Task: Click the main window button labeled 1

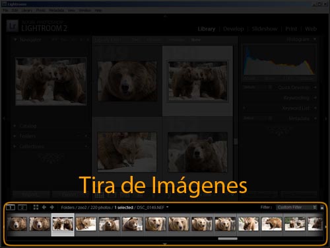Action: point(11,207)
